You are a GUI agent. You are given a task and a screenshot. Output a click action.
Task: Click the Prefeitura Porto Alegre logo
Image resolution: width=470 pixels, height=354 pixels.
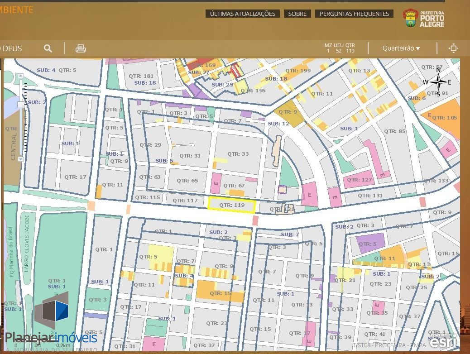pos(423,19)
